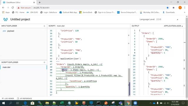The width and height of the screenshot is (188, 106).
Task: Open the Workday JDA Software bookmark
Action: click(x=150, y=12)
